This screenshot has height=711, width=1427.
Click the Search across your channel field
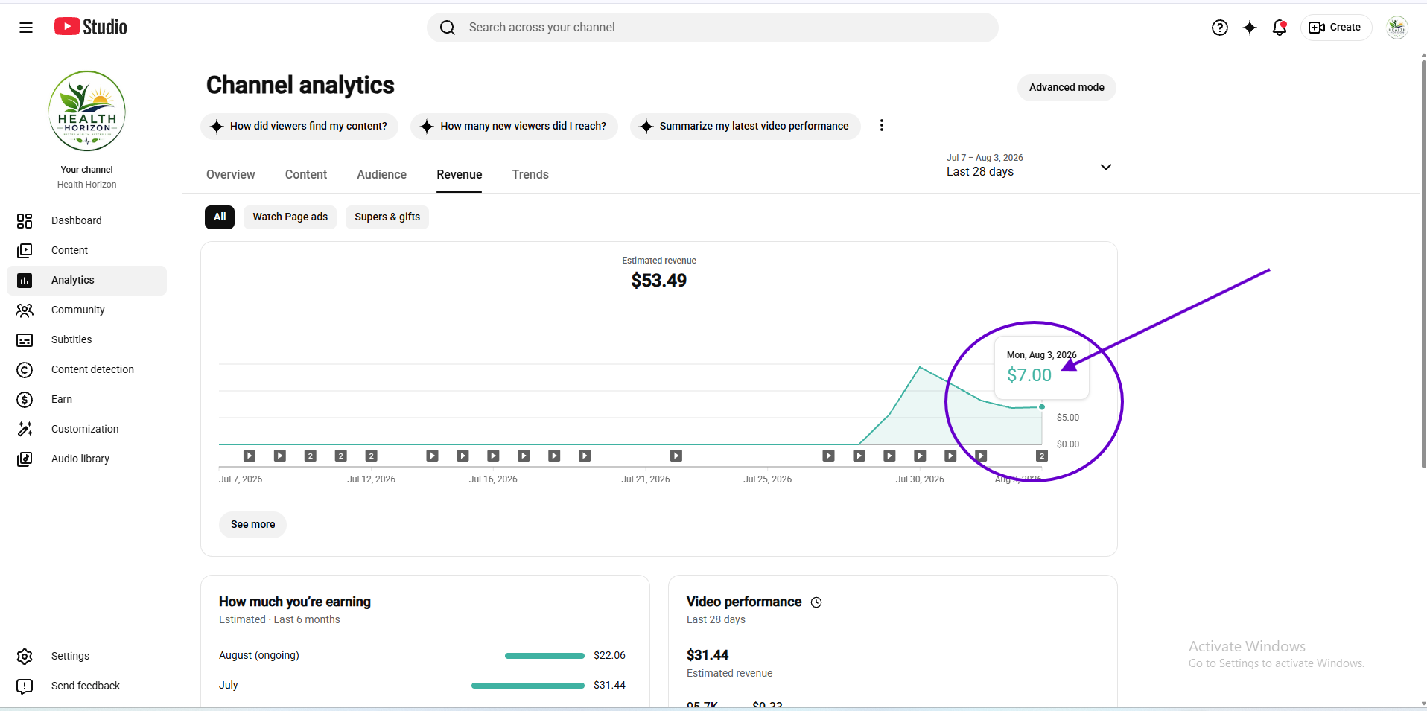click(713, 28)
